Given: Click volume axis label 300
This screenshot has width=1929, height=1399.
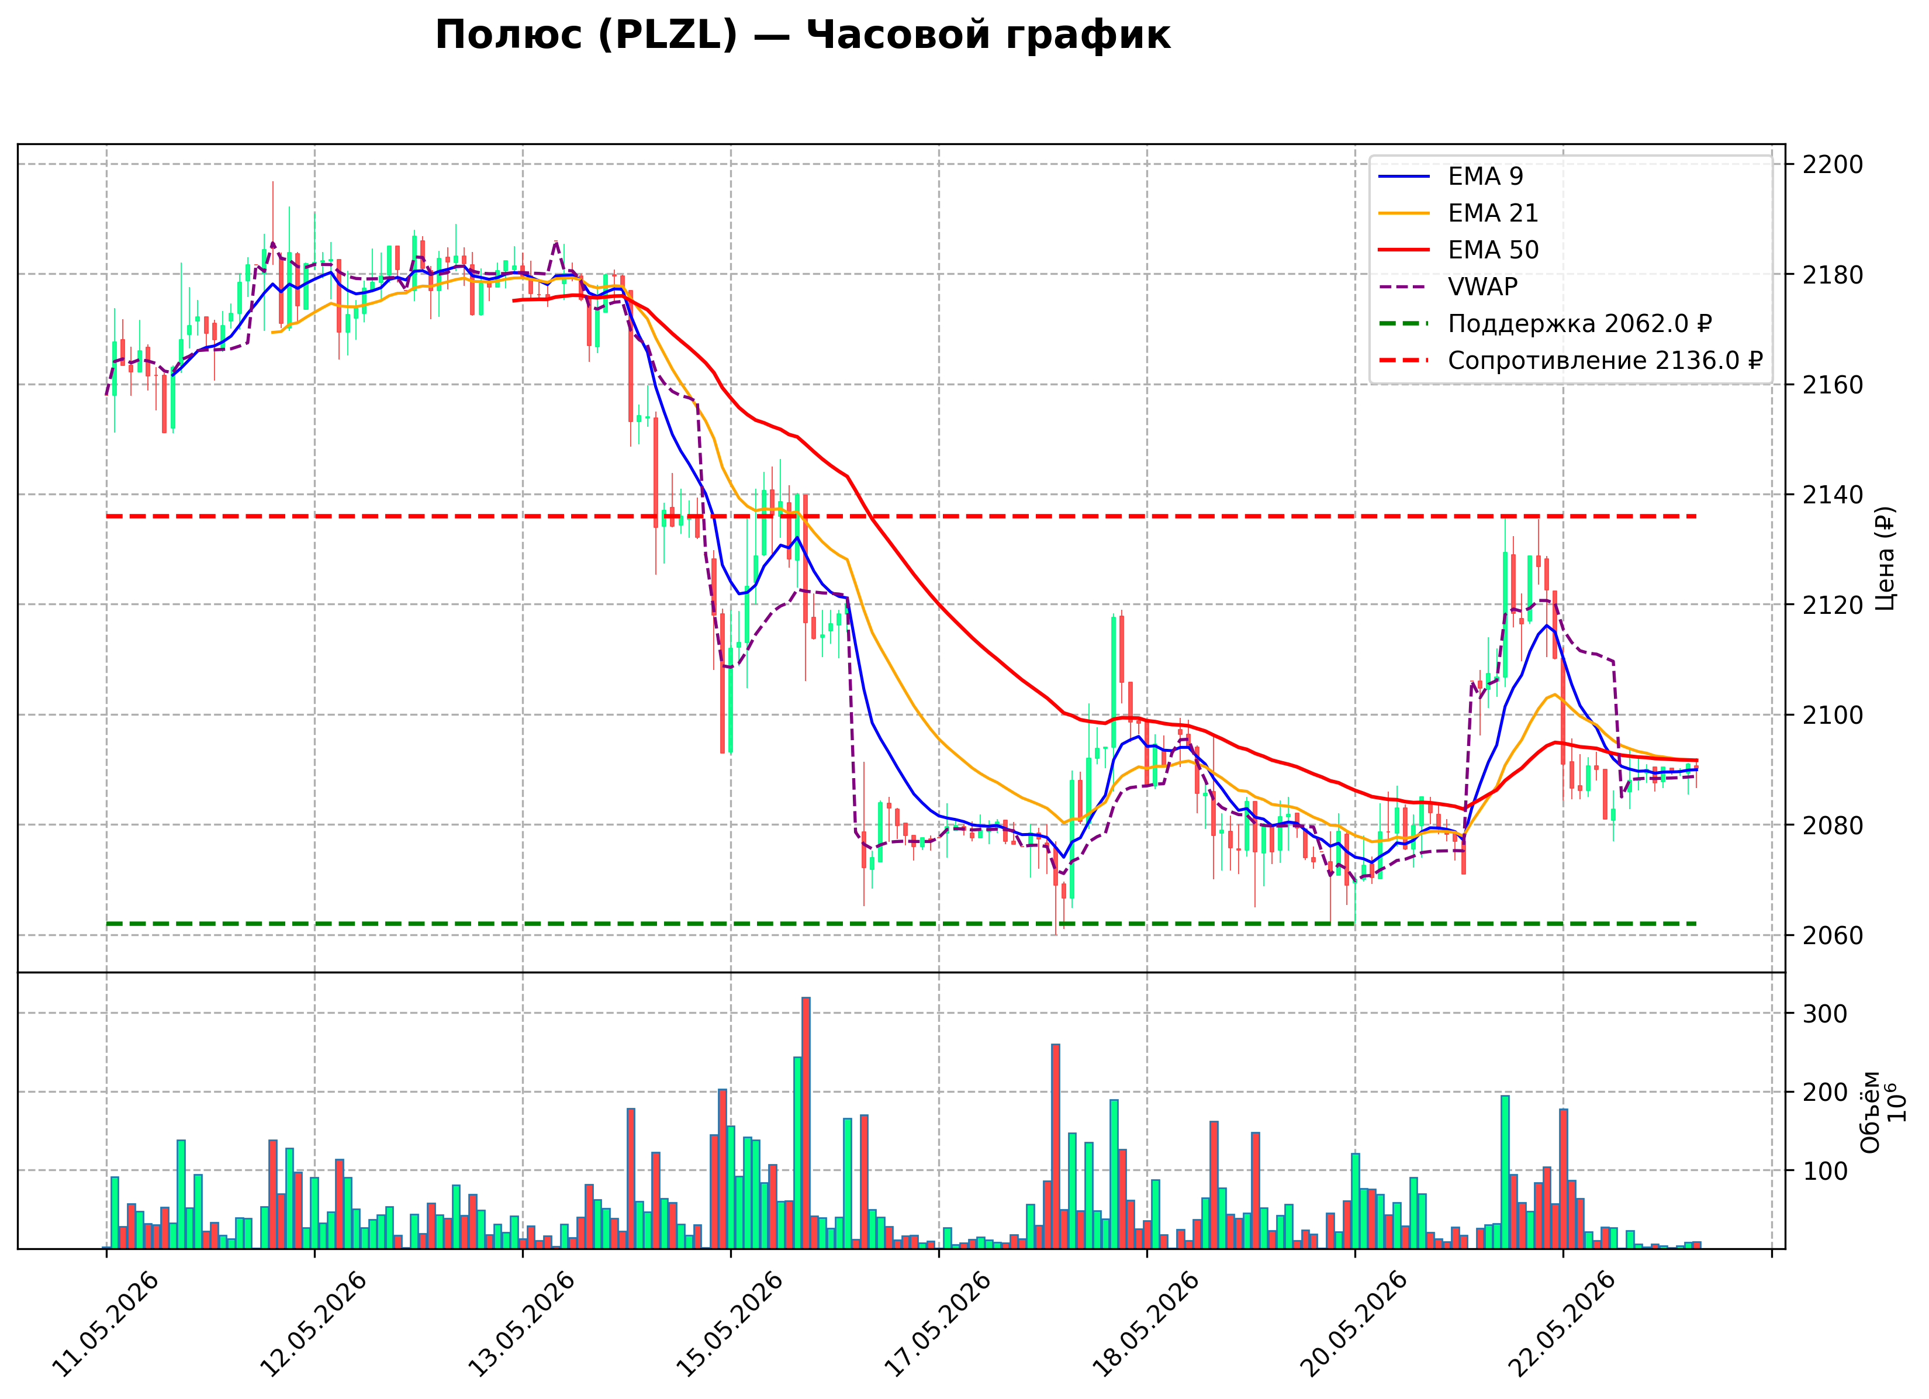Looking at the screenshot, I should click(x=1825, y=1014).
